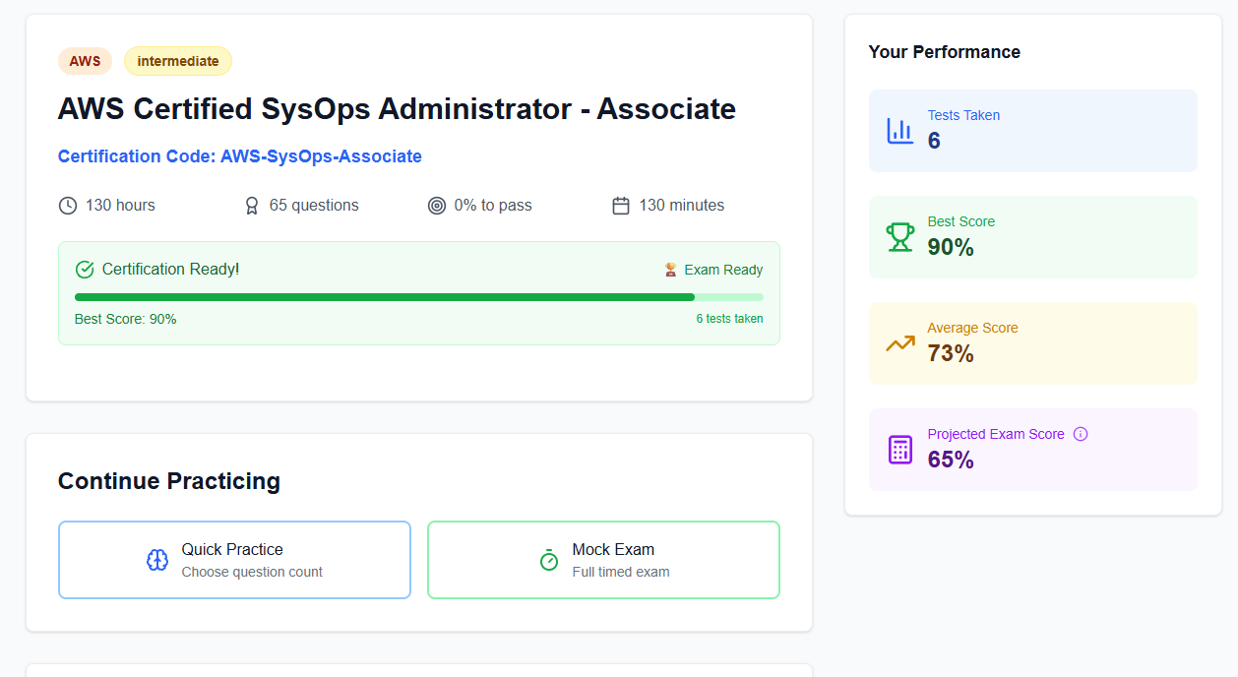Click 'Full timed exam' subtitle

coord(621,572)
